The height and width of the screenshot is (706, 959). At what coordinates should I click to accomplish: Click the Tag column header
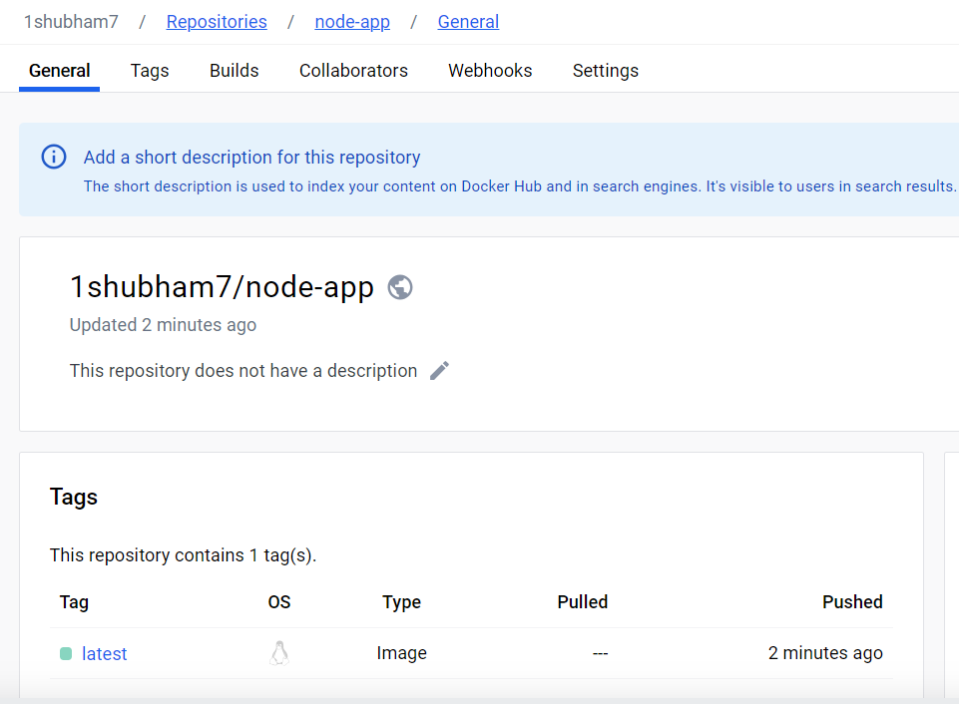coord(74,602)
